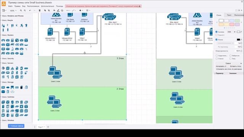
Task: Open the 100% zoom level dropdown
Action: (x=13, y=11)
